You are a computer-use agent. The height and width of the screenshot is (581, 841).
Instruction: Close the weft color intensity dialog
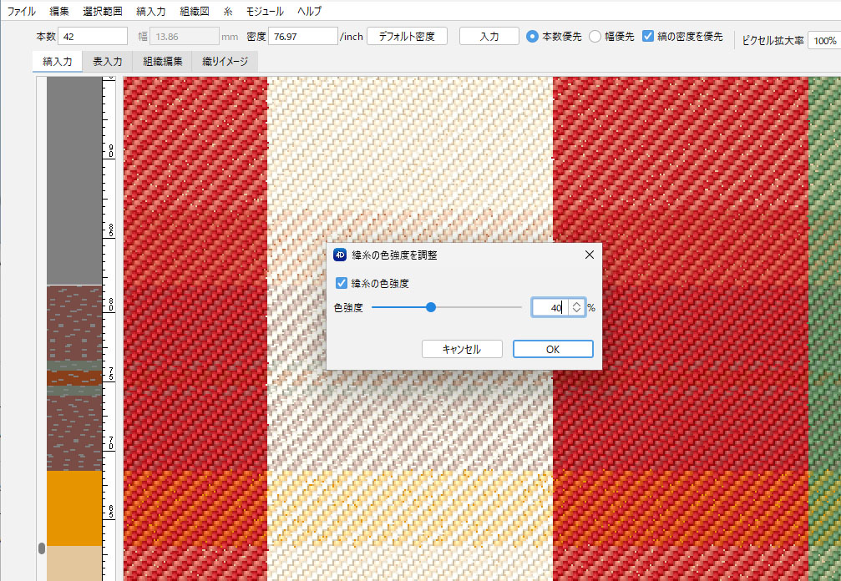[x=589, y=255]
